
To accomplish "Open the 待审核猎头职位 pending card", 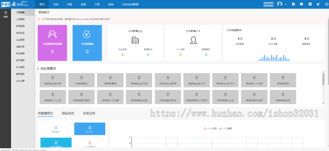I will (x=168, y=97).
